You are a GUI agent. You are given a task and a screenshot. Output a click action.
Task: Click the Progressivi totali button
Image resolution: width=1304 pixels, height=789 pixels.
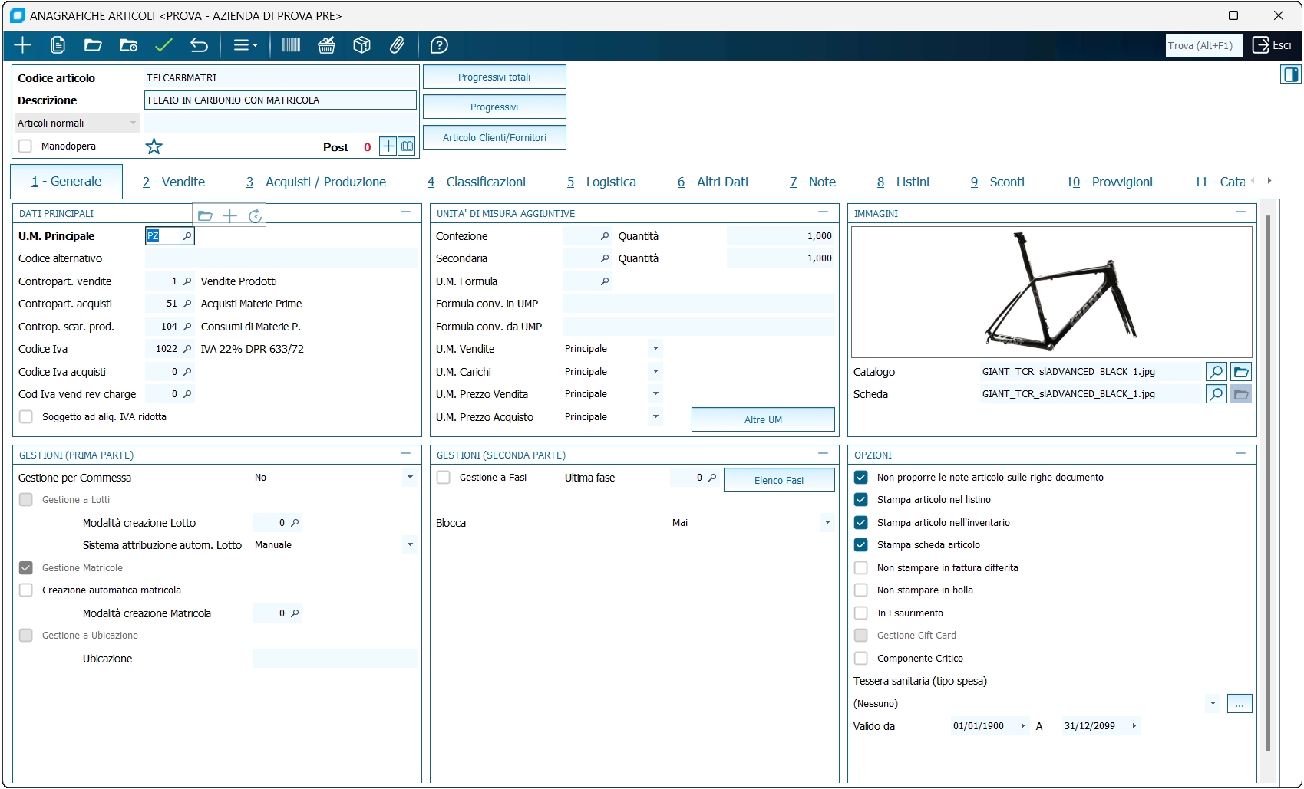494,77
